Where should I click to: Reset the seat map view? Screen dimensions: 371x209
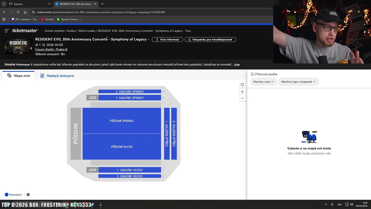point(242,85)
